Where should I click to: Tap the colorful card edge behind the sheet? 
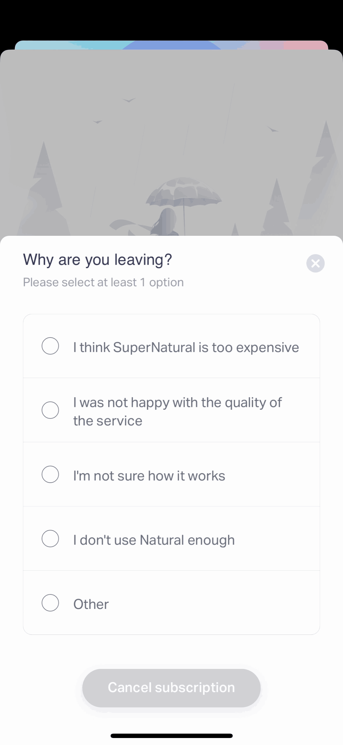[172, 45]
